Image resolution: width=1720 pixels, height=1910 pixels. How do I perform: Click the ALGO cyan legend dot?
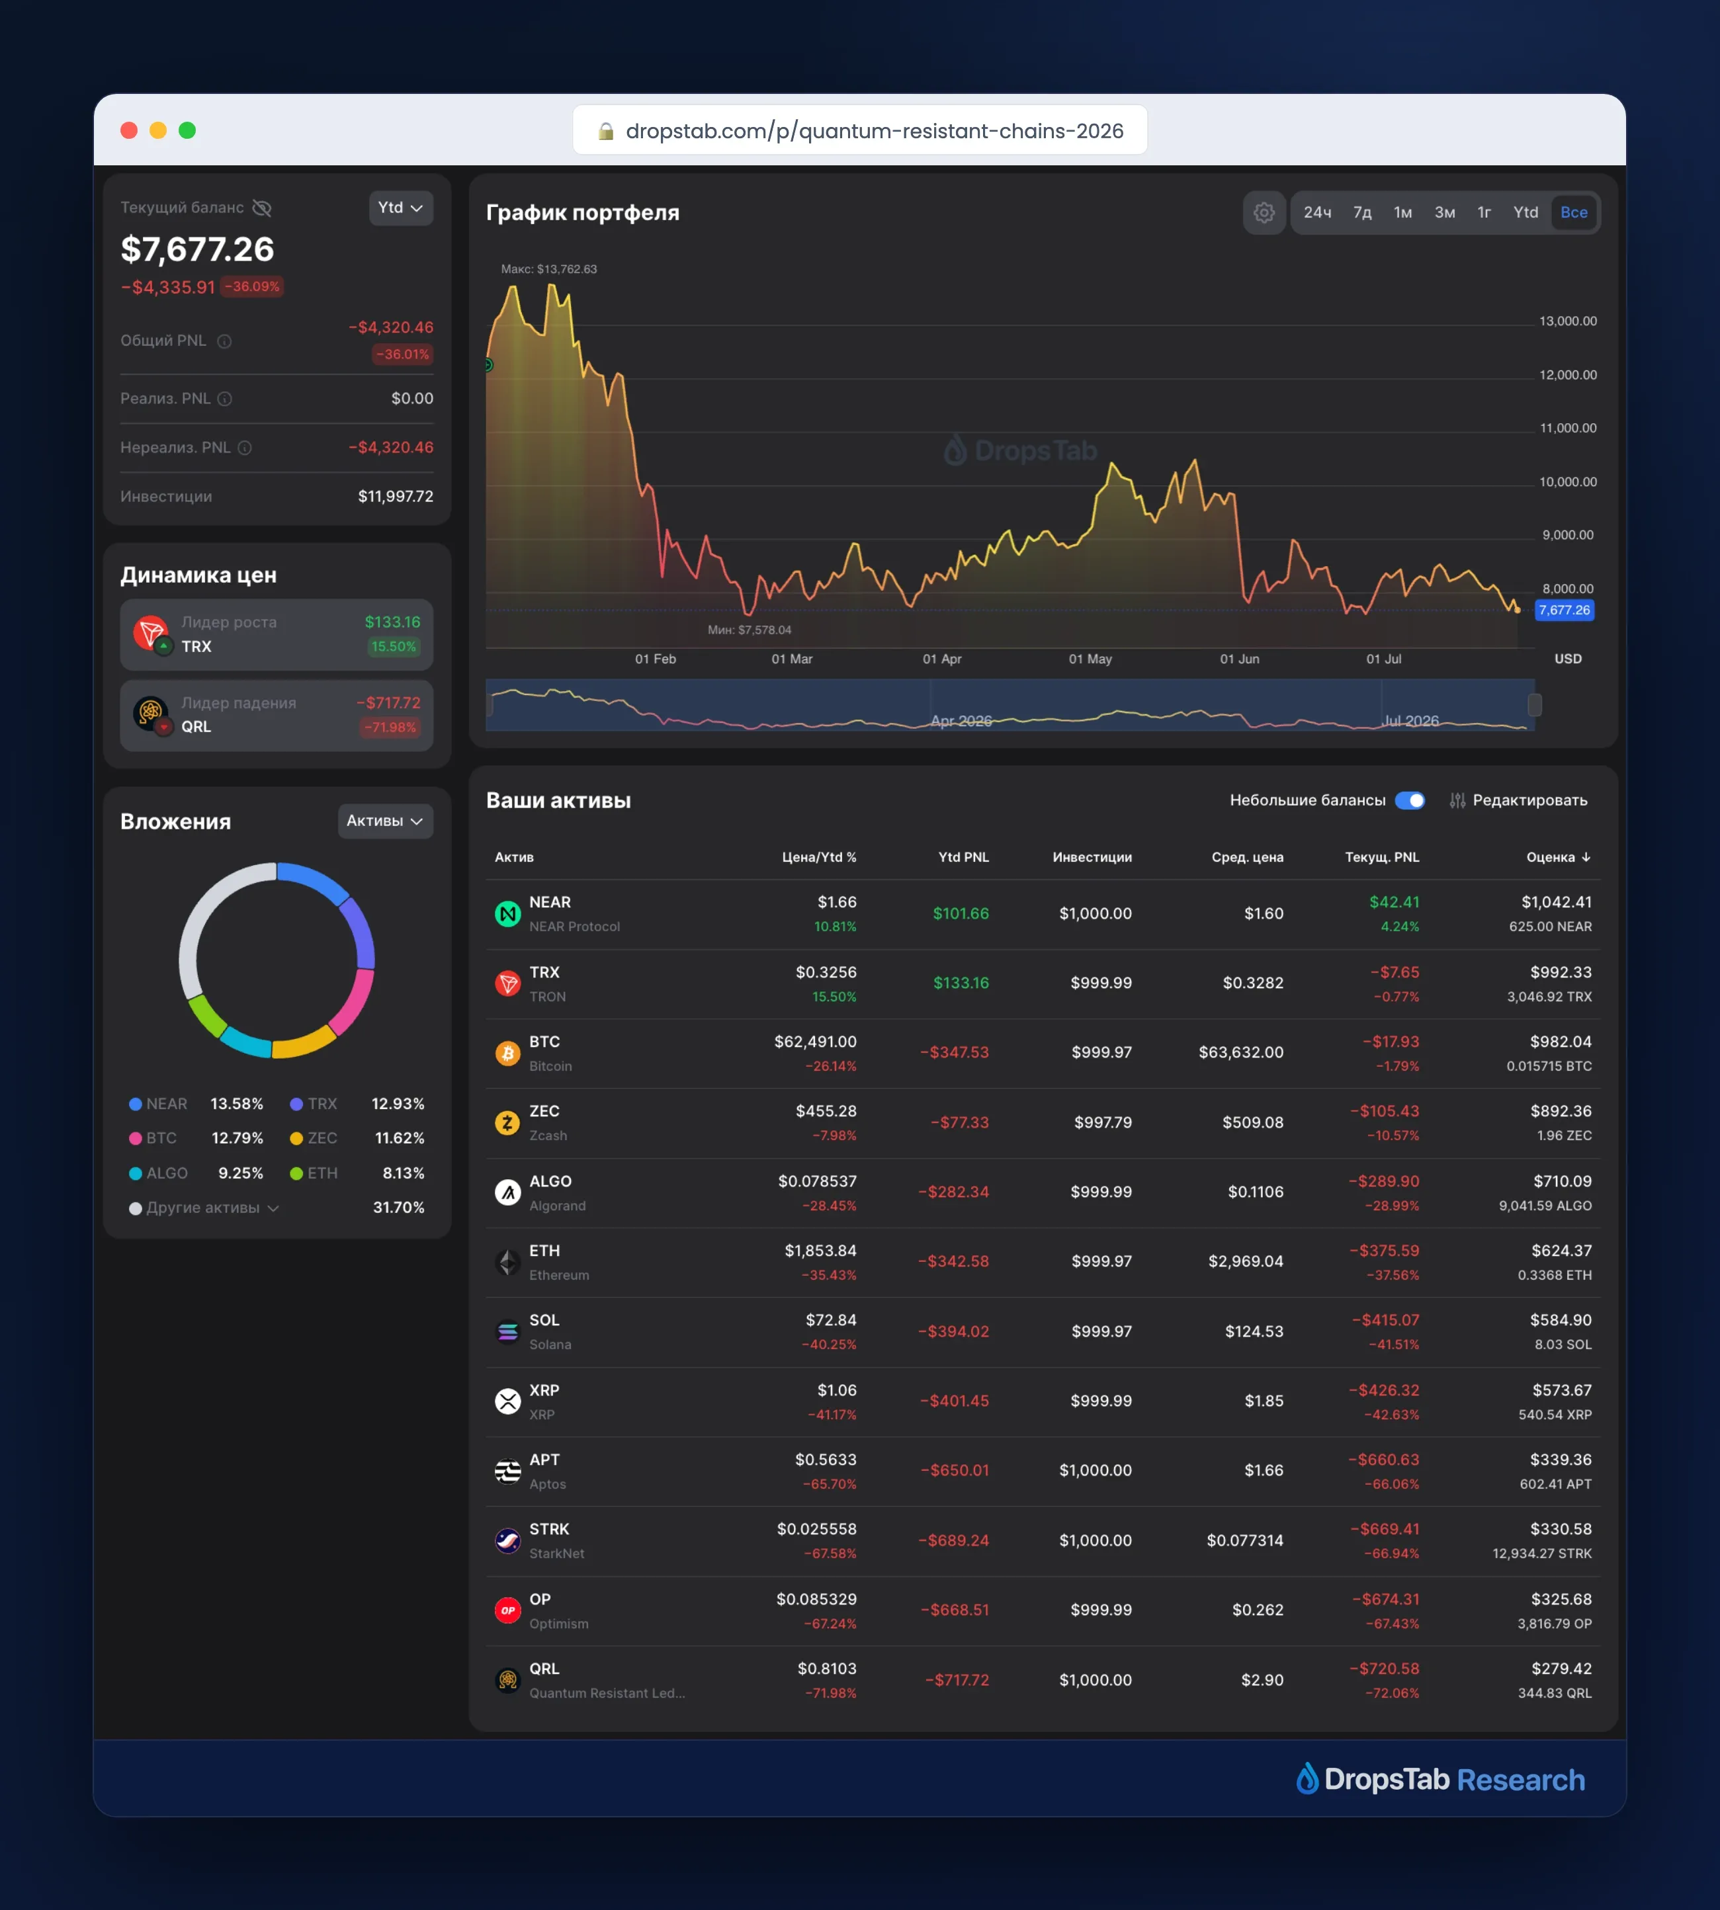click(x=135, y=1173)
